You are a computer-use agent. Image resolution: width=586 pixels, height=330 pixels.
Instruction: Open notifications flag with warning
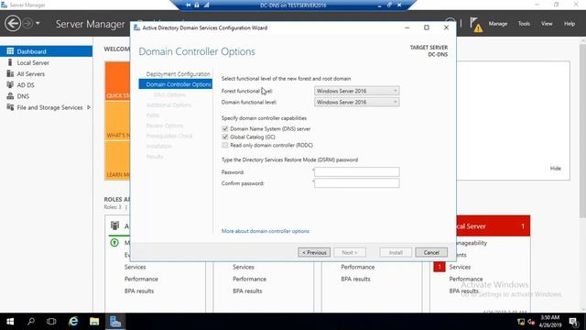(x=476, y=25)
